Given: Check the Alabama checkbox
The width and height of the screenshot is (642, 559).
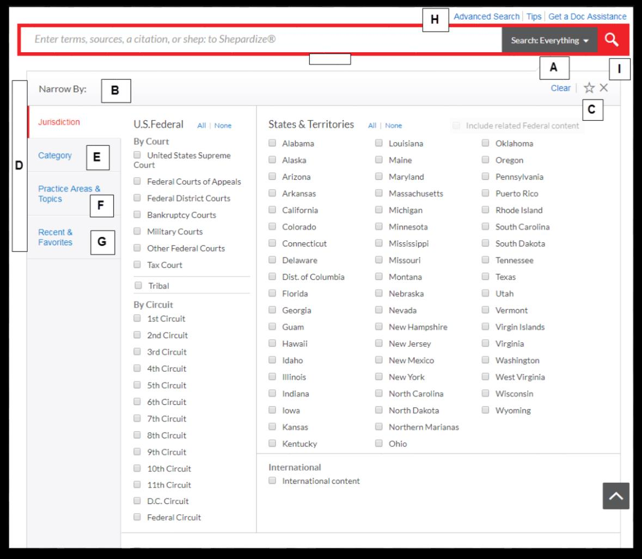Looking at the screenshot, I should (x=272, y=143).
